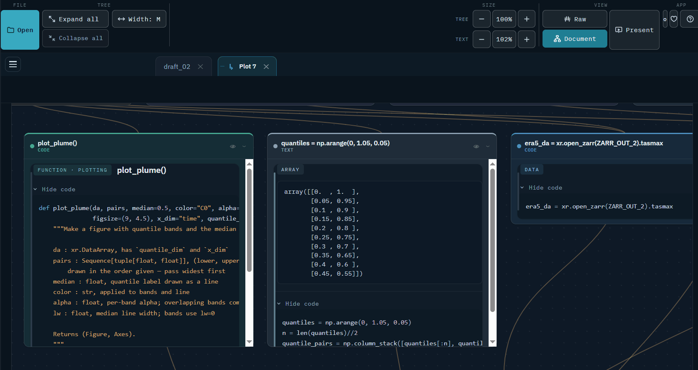
Task: Increase tree size with plus button
Action: 527,19
